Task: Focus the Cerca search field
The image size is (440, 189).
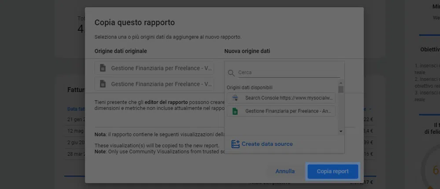Action: pos(288,73)
